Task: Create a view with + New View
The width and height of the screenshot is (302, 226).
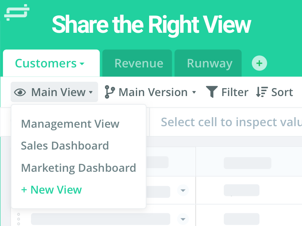Action: [51, 189]
